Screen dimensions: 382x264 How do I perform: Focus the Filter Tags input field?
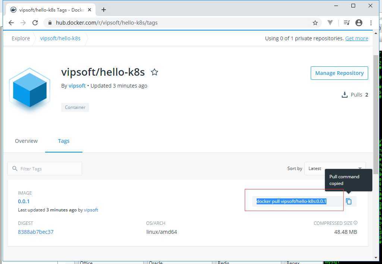[45, 169]
